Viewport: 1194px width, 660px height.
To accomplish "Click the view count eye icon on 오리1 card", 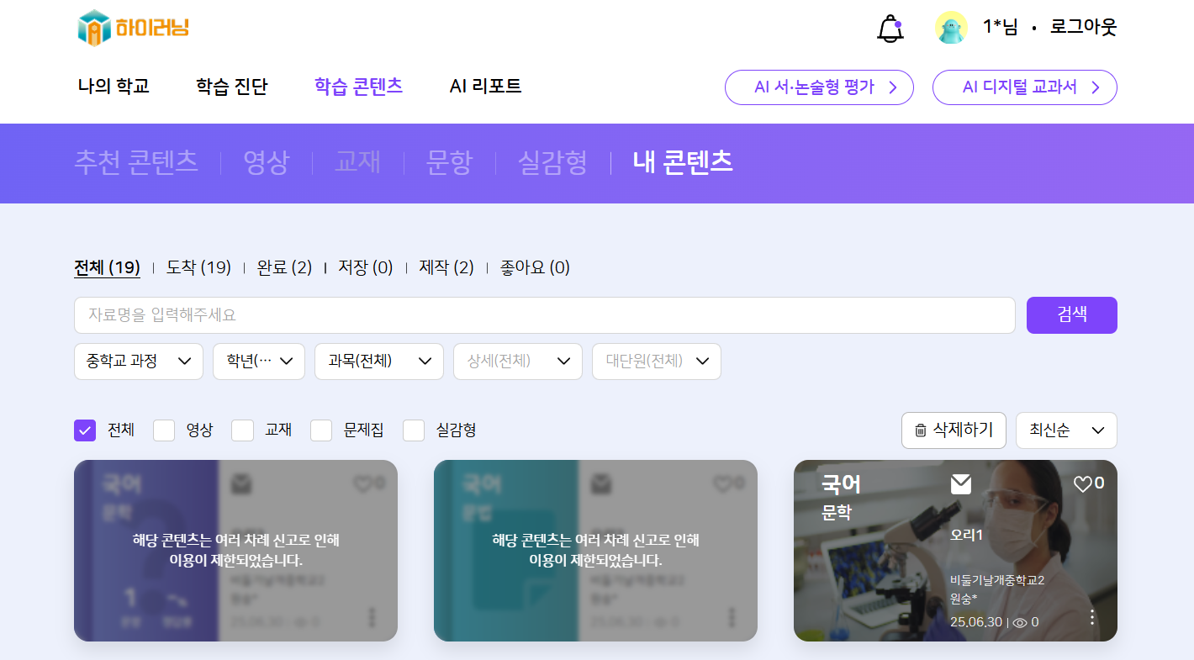I will [1020, 623].
